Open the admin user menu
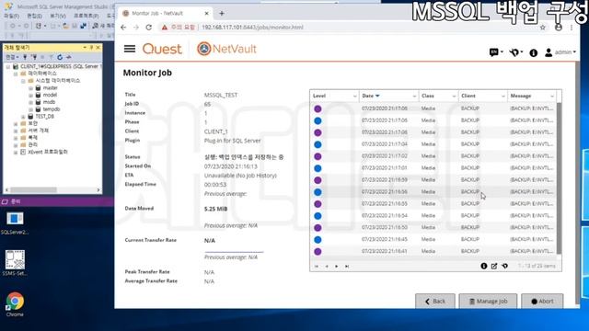 coord(560,52)
